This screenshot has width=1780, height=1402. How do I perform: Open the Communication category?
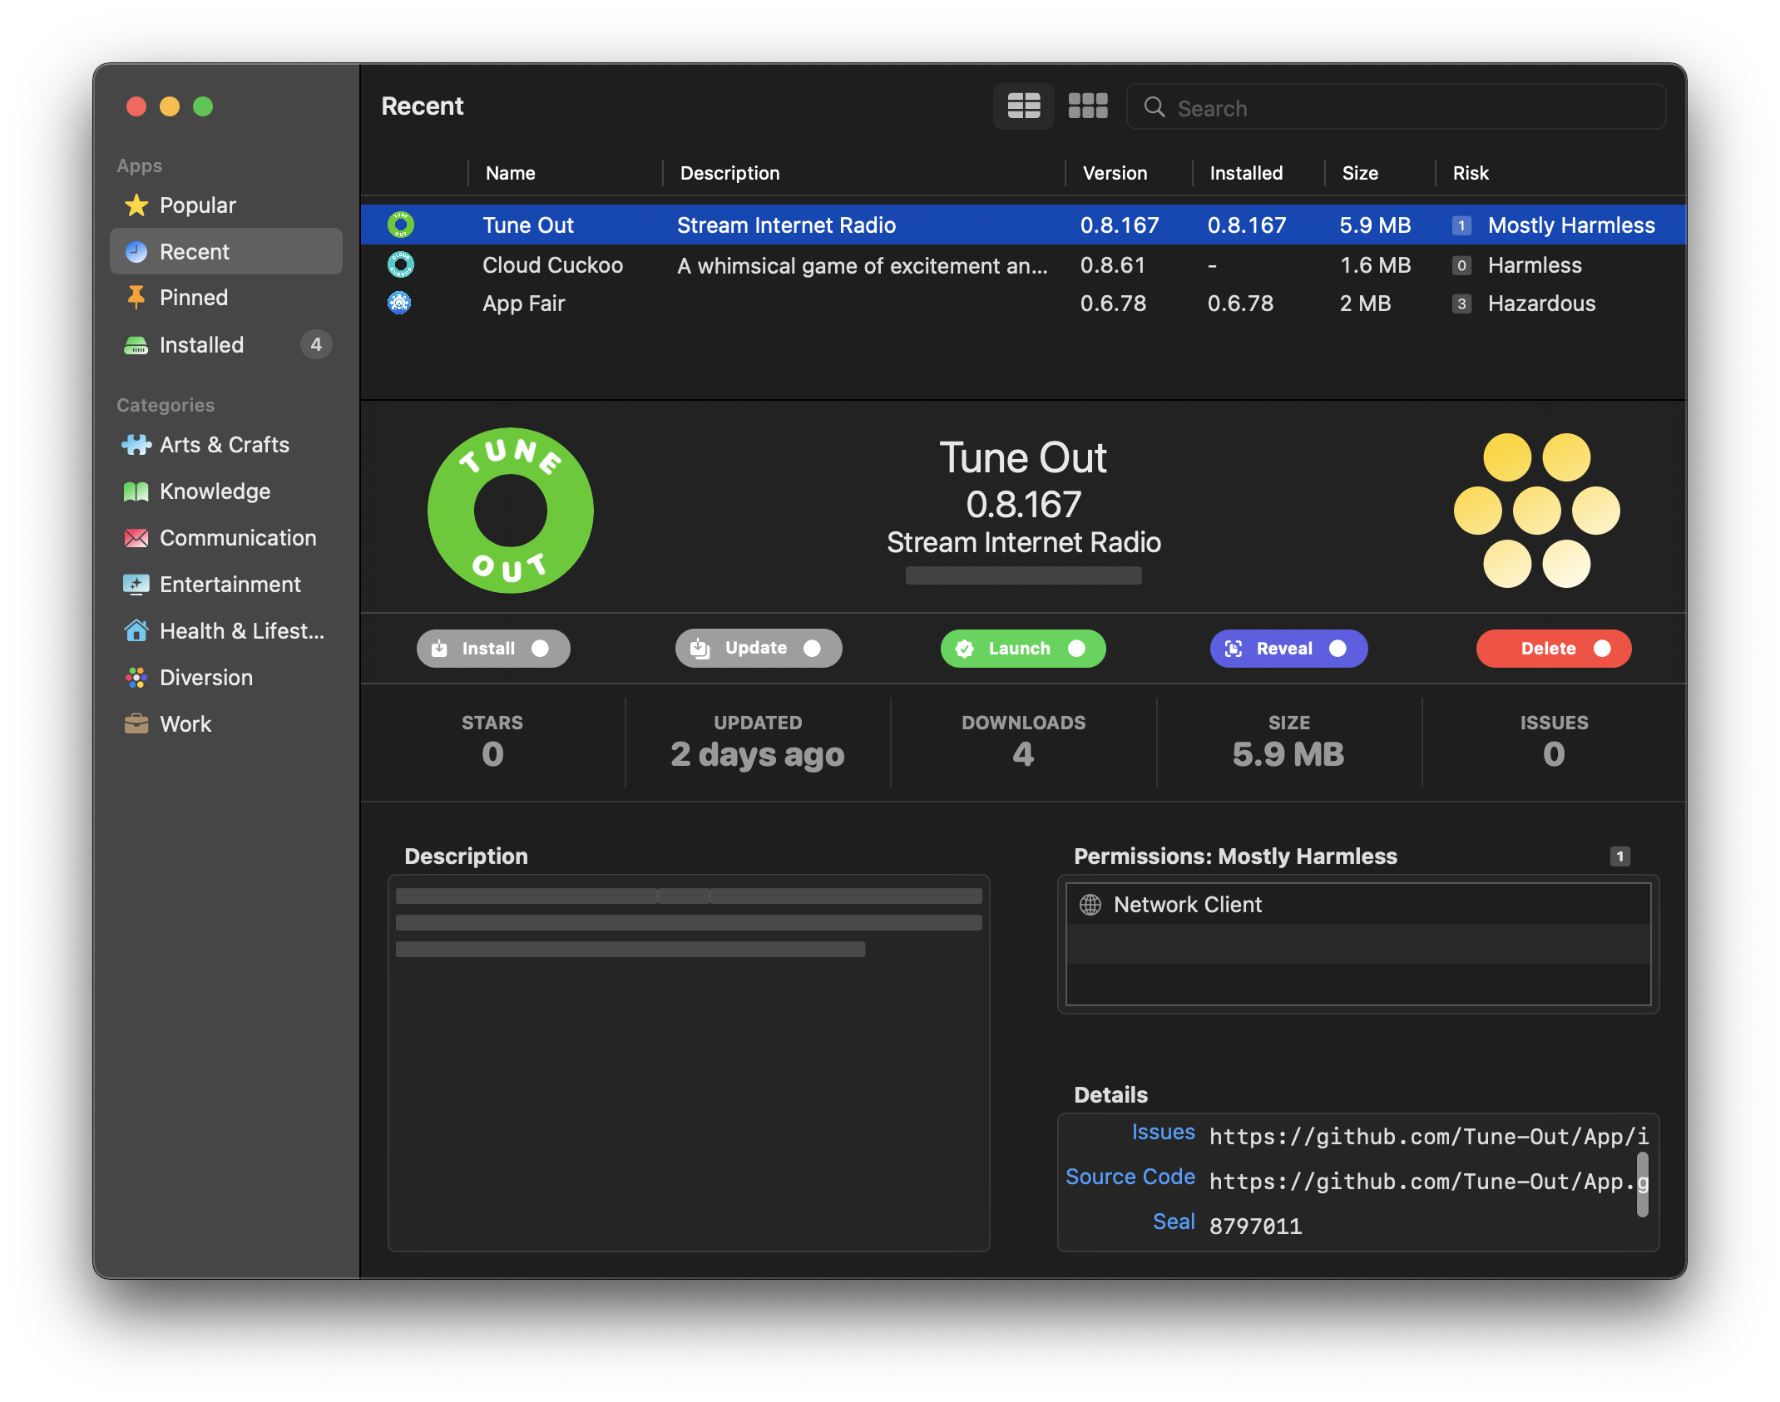pyautogui.click(x=225, y=538)
